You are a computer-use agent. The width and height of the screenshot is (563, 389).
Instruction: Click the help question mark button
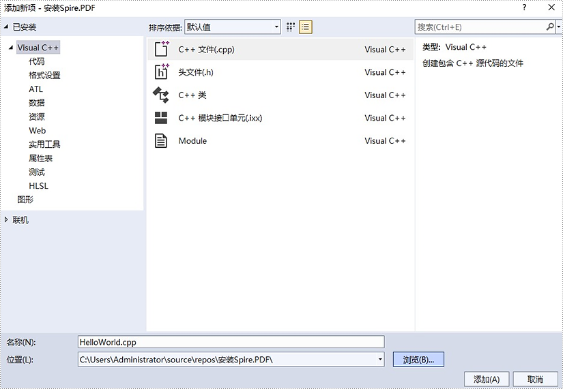(525, 7)
